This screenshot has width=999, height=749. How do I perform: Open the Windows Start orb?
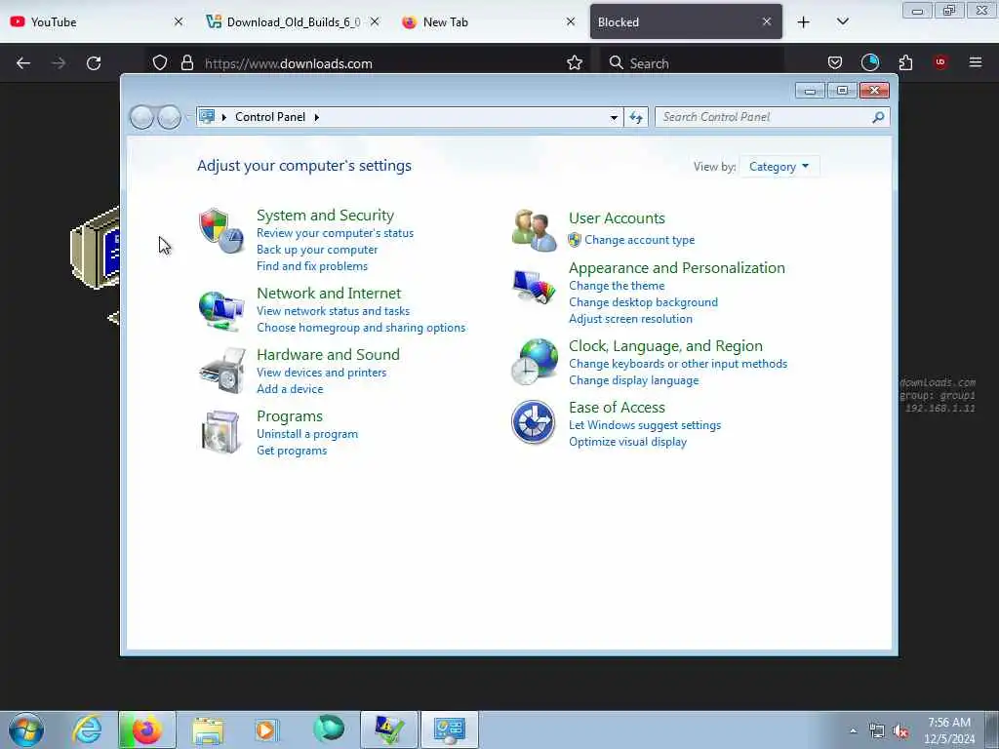coord(26,729)
